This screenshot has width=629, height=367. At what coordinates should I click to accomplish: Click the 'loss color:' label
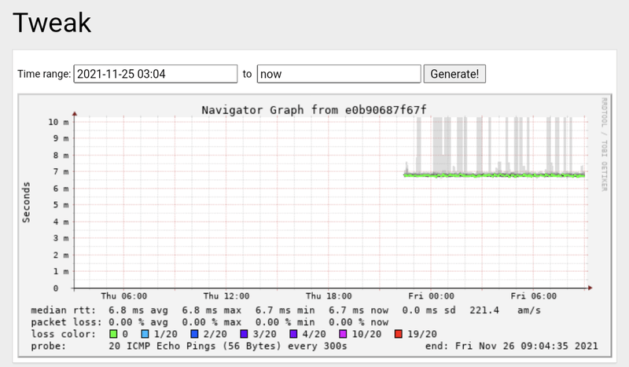click(64, 334)
